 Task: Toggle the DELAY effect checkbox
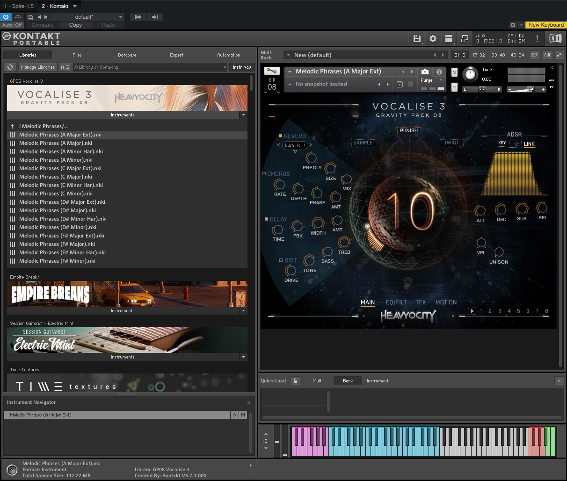(x=266, y=219)
